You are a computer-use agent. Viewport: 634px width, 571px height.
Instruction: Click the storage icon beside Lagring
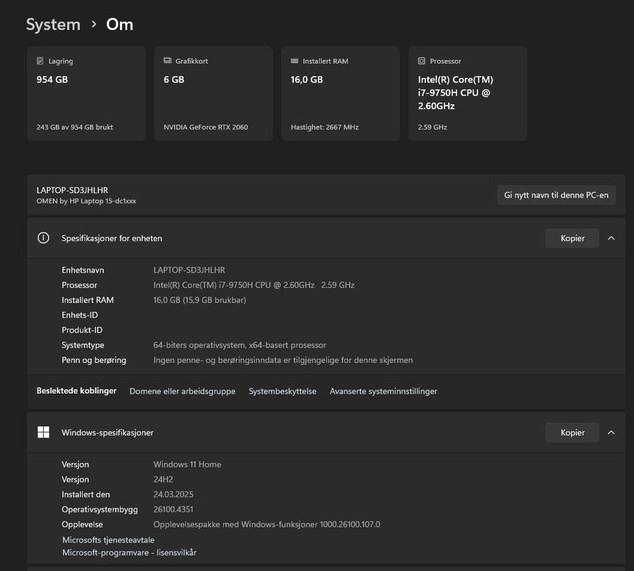point(40,61)
